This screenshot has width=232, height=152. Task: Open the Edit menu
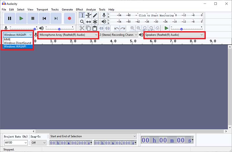(11, 10)
